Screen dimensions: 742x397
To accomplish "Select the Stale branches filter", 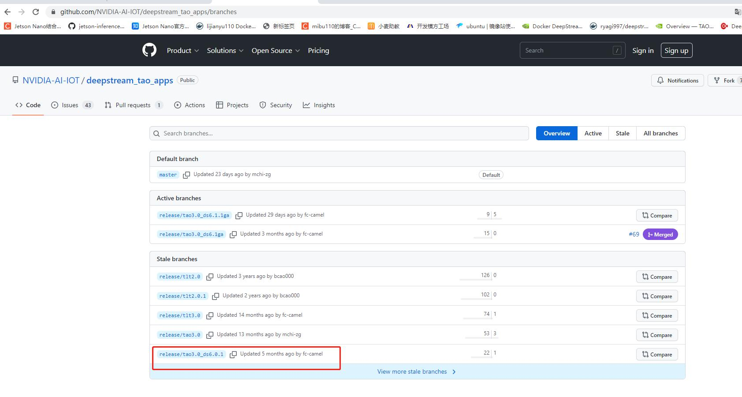I will (x=623, y=133).
